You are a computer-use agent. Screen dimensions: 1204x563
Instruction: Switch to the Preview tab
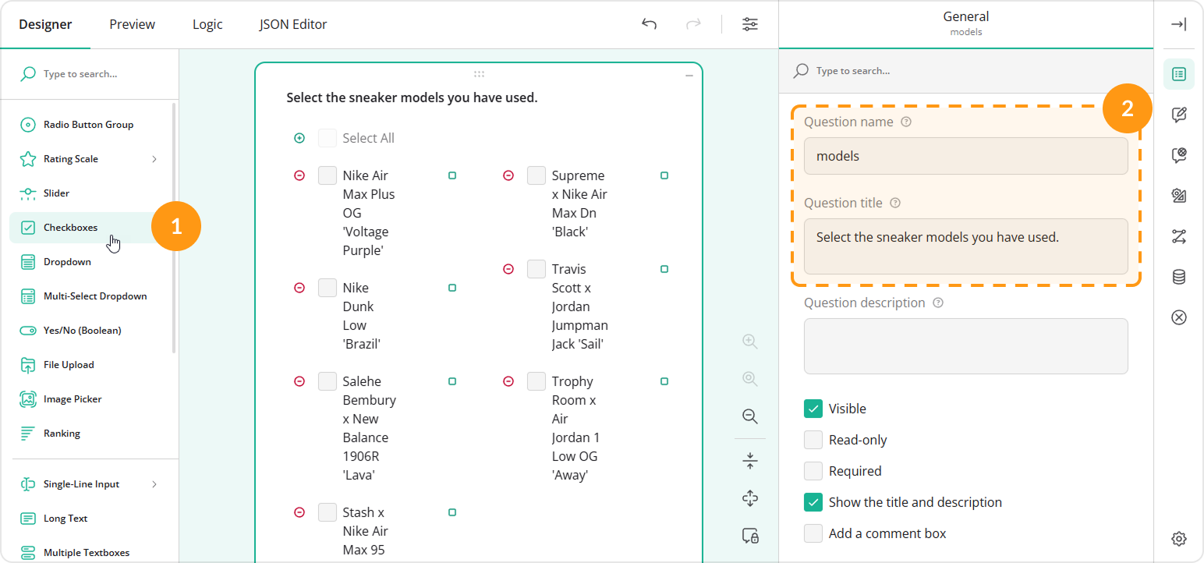[x=132, y=24]
